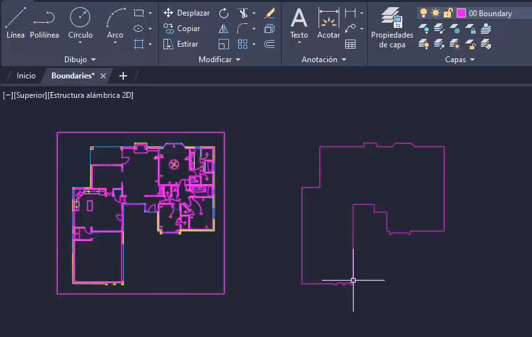Viewport: 532px width, 337px height.
Task: Toggle the layer freeze sun icon
Action: 435,13
